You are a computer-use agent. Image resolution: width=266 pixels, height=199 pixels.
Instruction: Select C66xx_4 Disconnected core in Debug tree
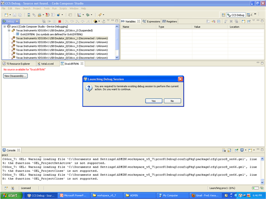(x=62, y=50)
